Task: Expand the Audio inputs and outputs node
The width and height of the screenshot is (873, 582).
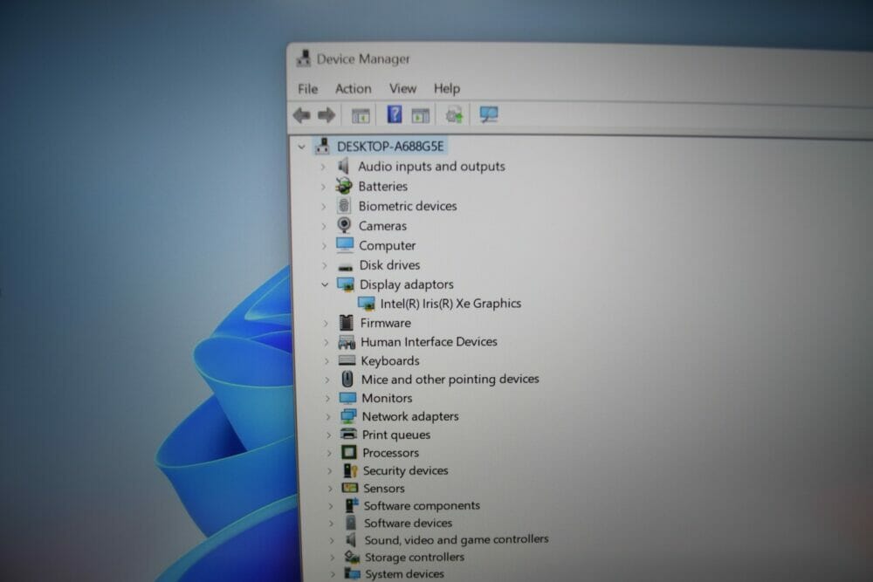Action: click(323, 167)
